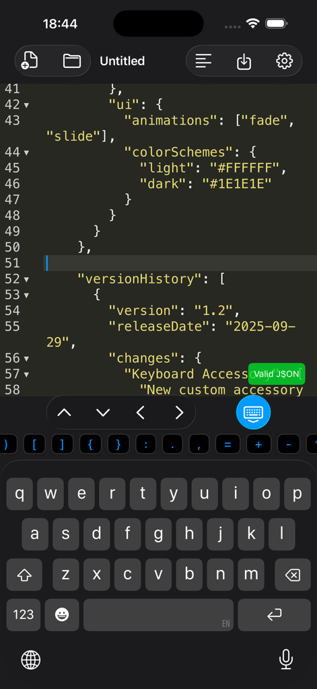The width and height of the screenshot is (317, 689).
Task: Tap the g key
Action: point(158,534)
